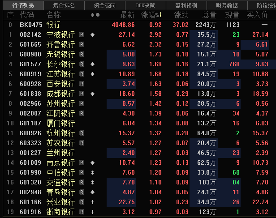Image resolution: width=276 pixels, height=218 pixels.
Task: Click bid price 4.37 of 江阴银行
Action: click(262, 113)
